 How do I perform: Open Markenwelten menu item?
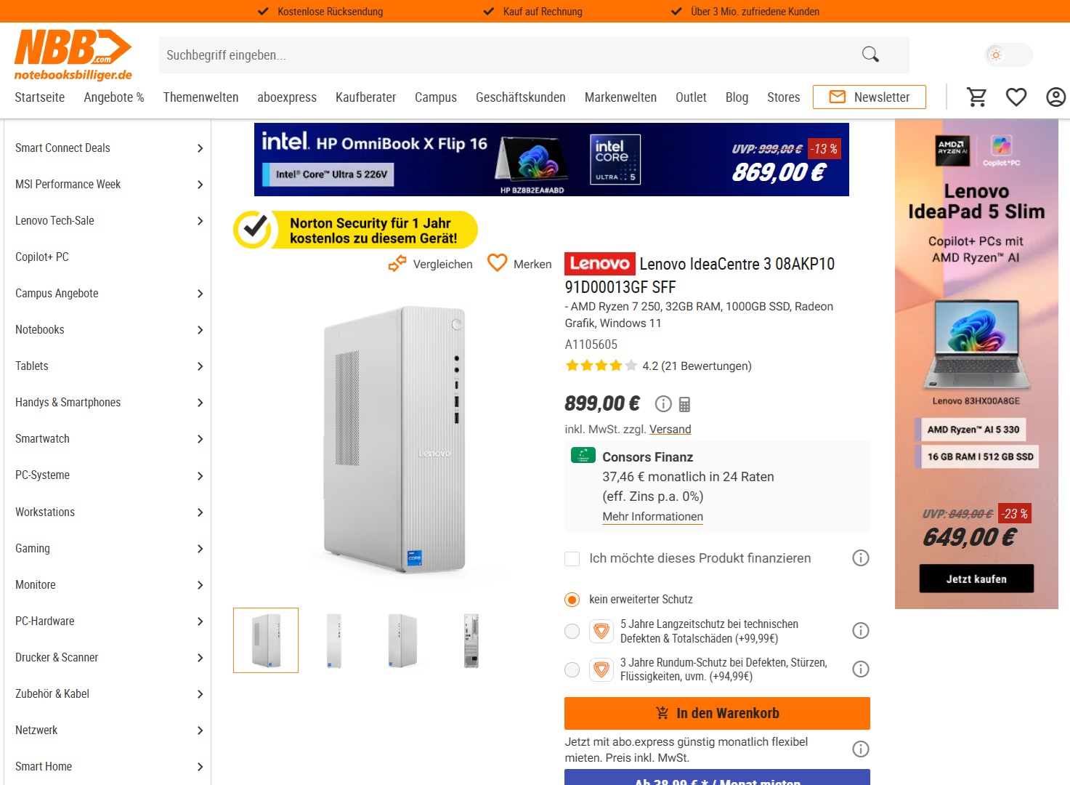pyautogui.click(x=620, y=97)
